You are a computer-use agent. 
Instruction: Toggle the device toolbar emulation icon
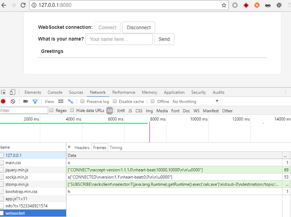(12, 92)
